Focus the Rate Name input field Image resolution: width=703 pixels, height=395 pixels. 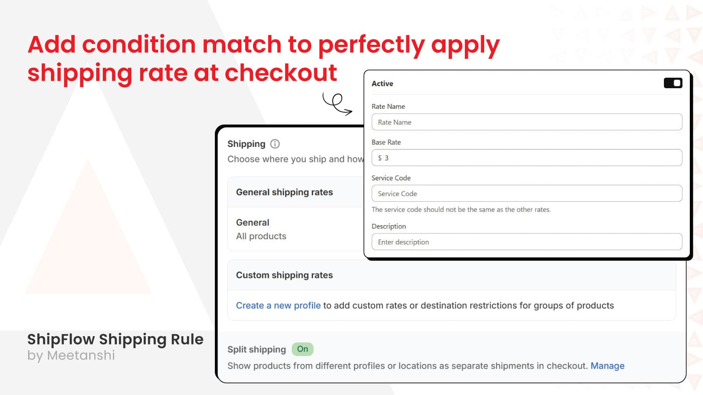[526, 122]
